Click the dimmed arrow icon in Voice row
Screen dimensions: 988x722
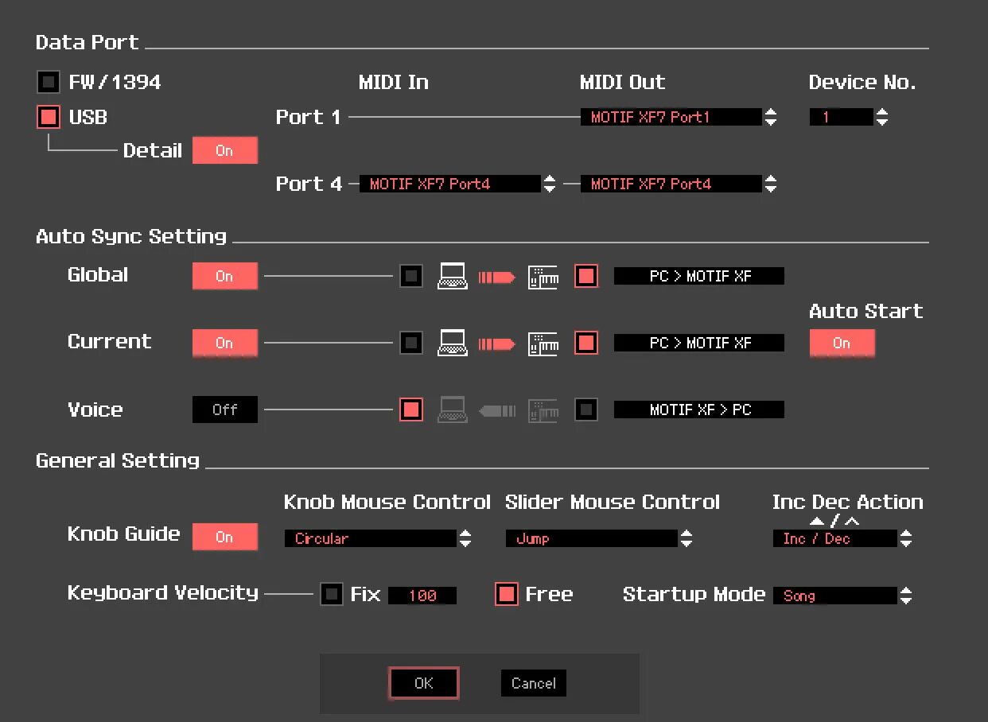tap(497, 411)
